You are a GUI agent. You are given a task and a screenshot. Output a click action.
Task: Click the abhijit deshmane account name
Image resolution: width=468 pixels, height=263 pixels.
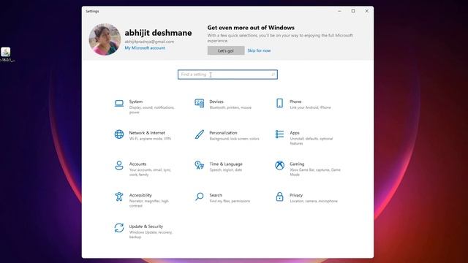click(158, 33)
